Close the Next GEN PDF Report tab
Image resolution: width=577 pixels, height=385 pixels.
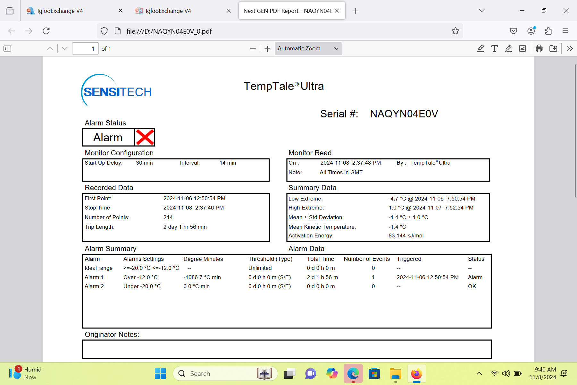coord(337,11)
